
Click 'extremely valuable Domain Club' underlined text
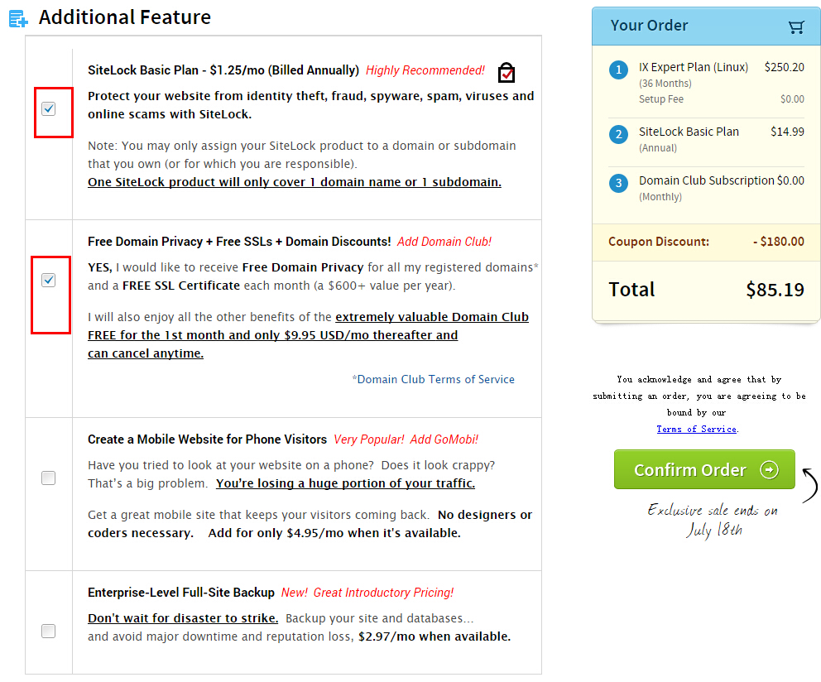click(x=432, y=317)
